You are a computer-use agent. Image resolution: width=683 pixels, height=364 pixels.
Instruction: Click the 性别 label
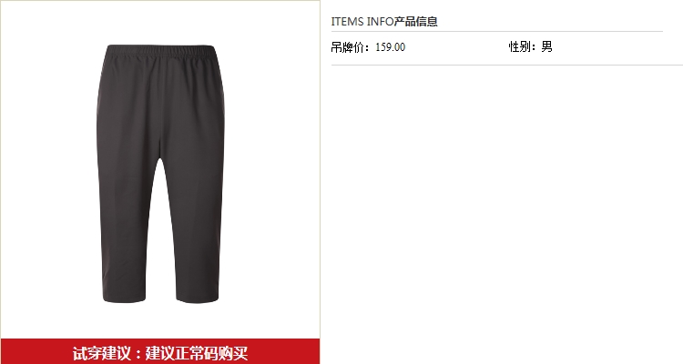[x=520, y=46]
